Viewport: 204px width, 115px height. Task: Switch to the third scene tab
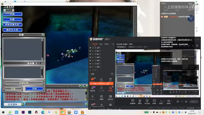tap(106, 44)
